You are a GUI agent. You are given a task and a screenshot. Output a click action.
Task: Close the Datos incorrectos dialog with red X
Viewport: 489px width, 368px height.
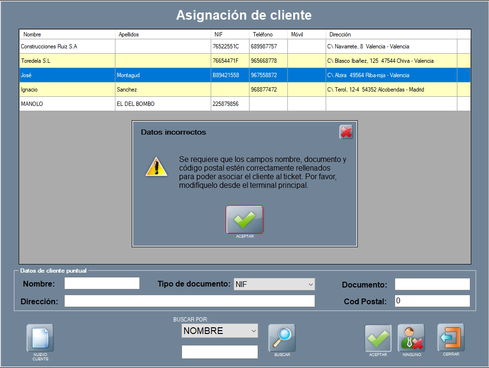click(x=346, y=132)
